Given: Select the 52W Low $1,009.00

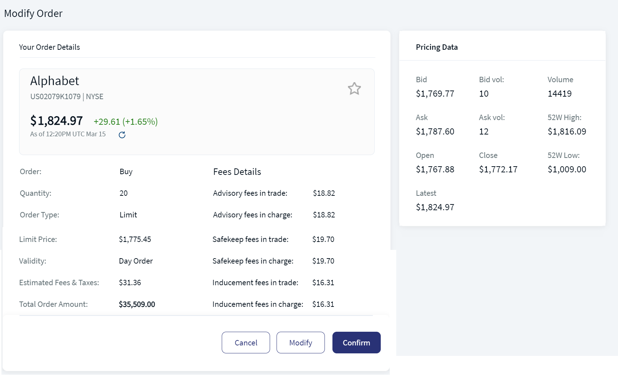Looking at the screenshot, I should [x=567, y=169].
